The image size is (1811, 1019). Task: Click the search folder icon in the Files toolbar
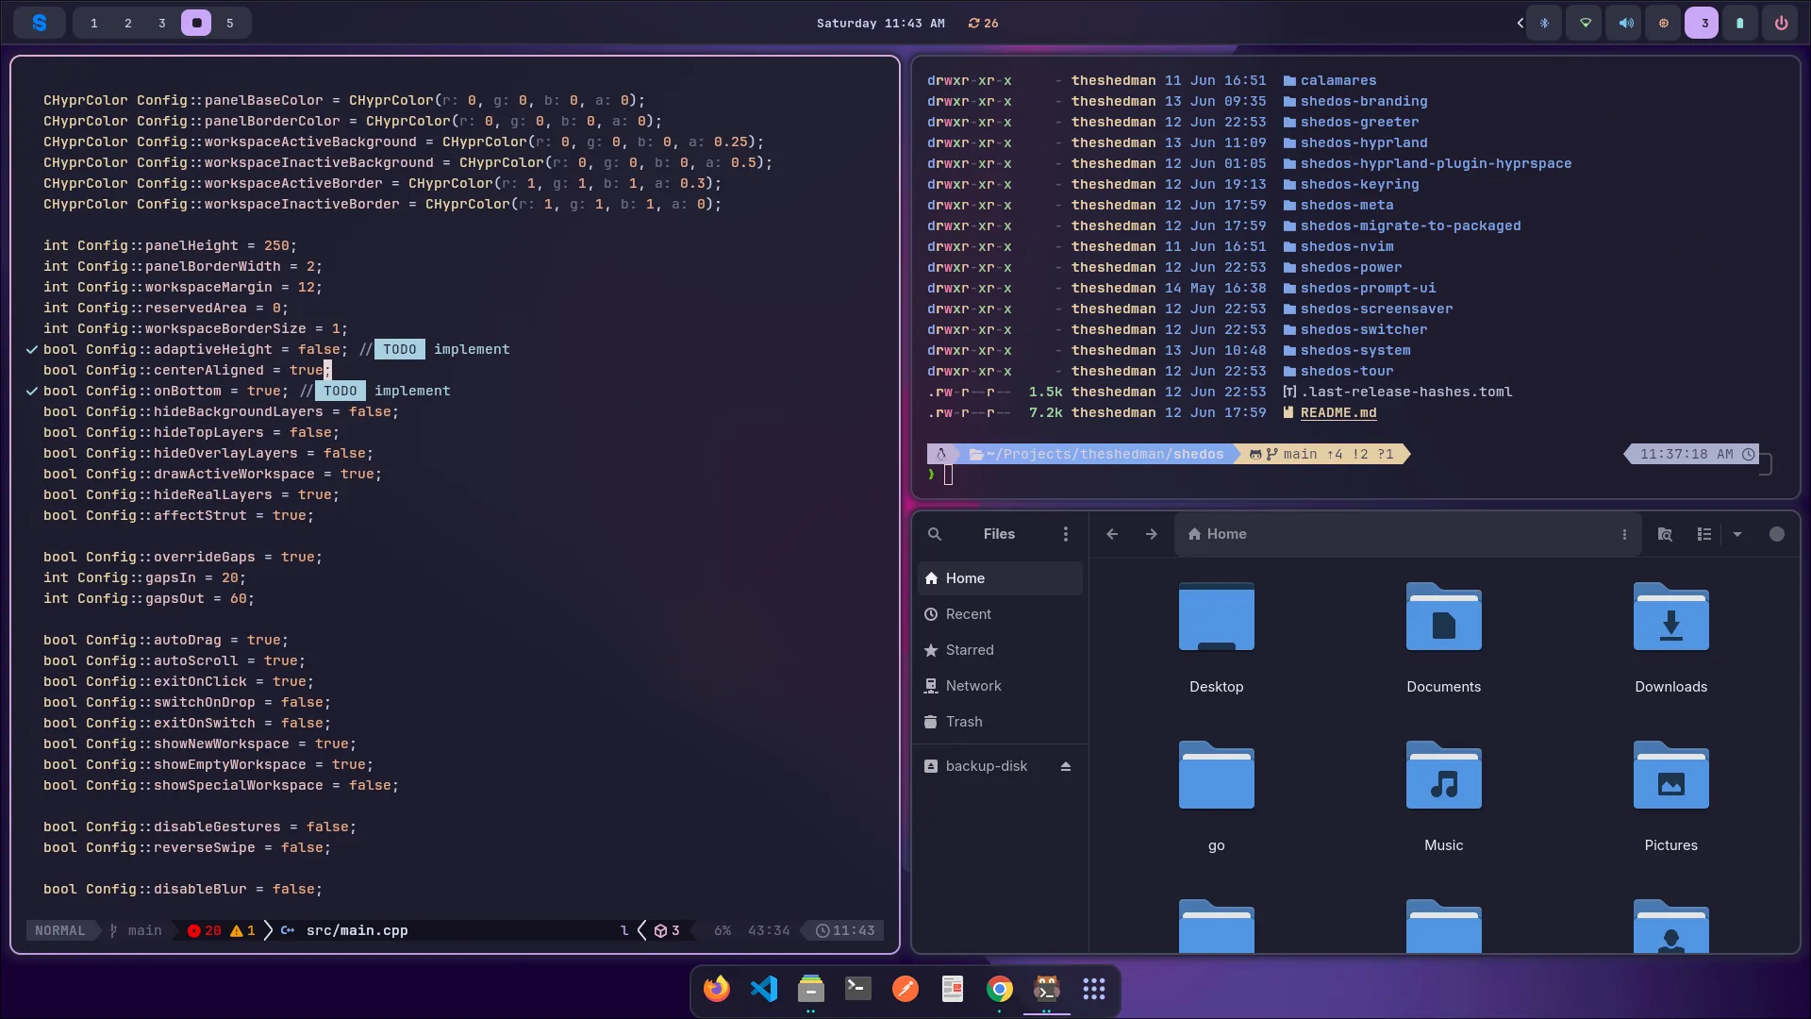tap(1665, 534)
